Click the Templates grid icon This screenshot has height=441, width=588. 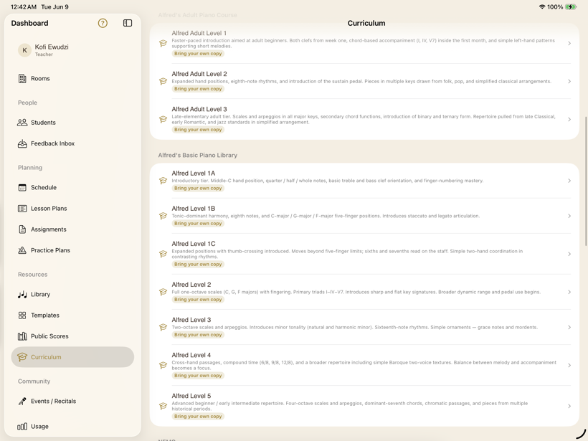[x=22, y=316]
